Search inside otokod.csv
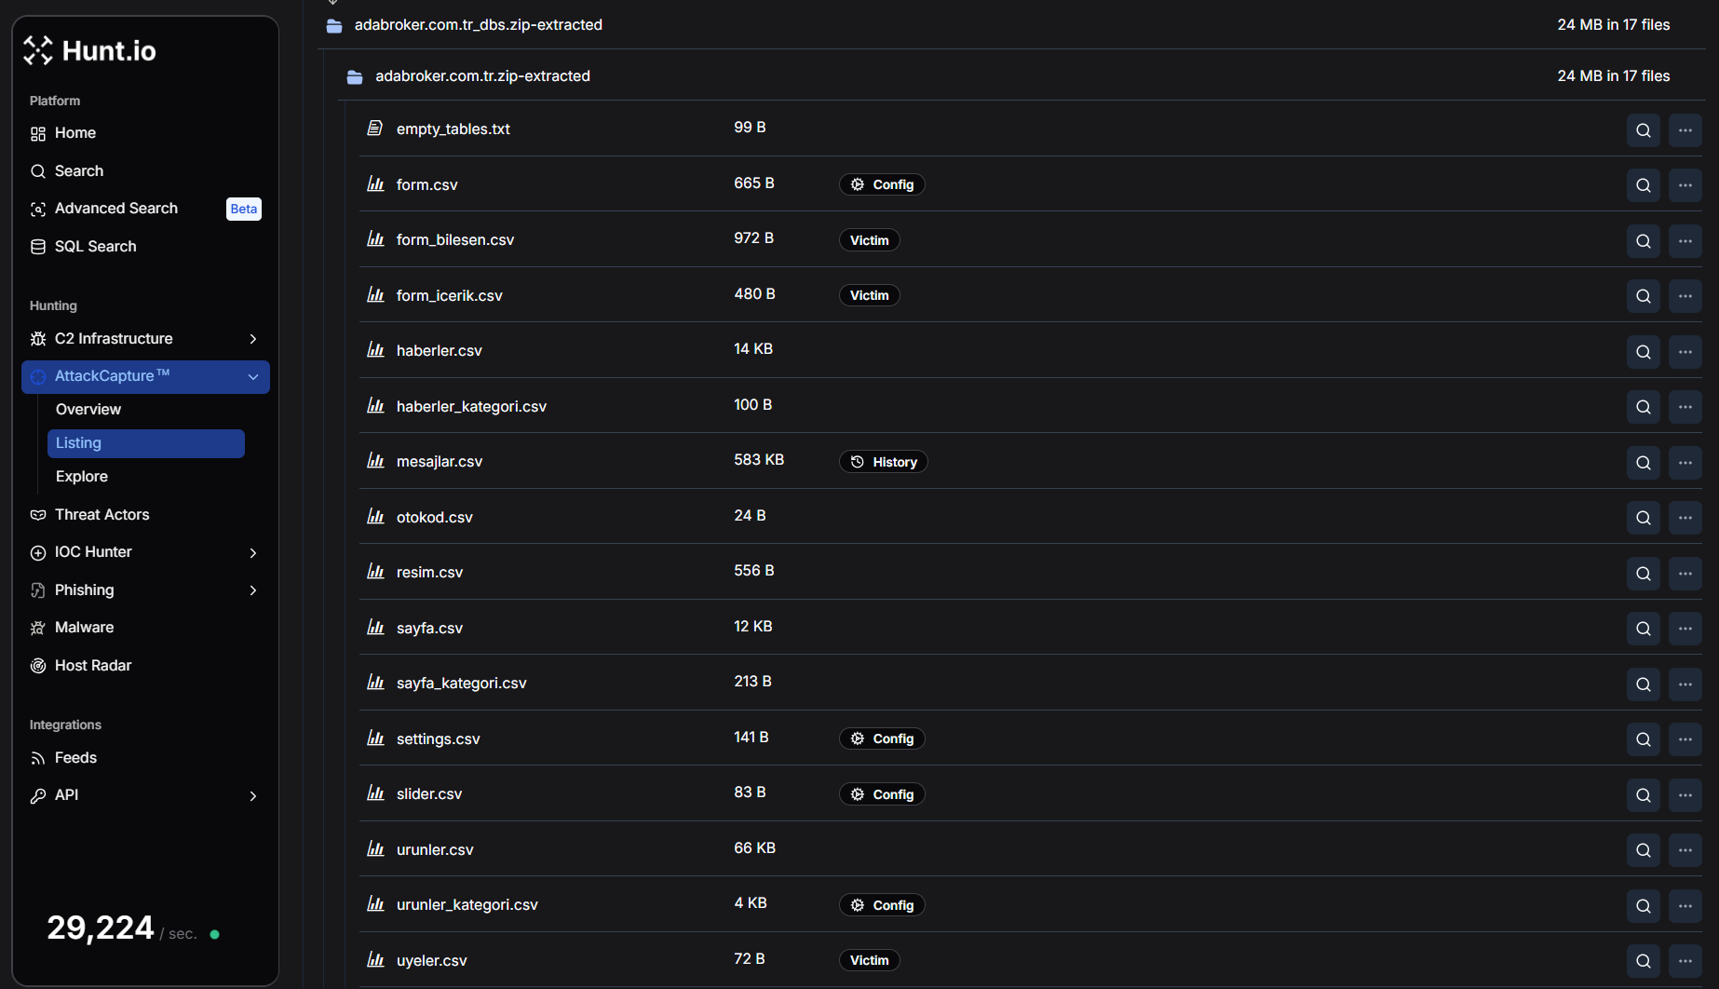Image resolution: width=1719 pixels, height=989 pixels. pos(1644,518)
